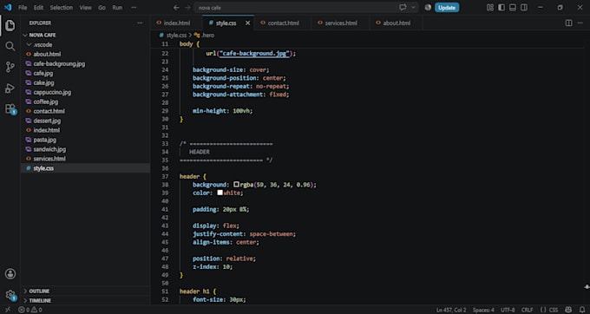This screenshot has width=590, height=314.
Task: Toggle Secondary Side Bar visibility
Action: click(524, 8)
